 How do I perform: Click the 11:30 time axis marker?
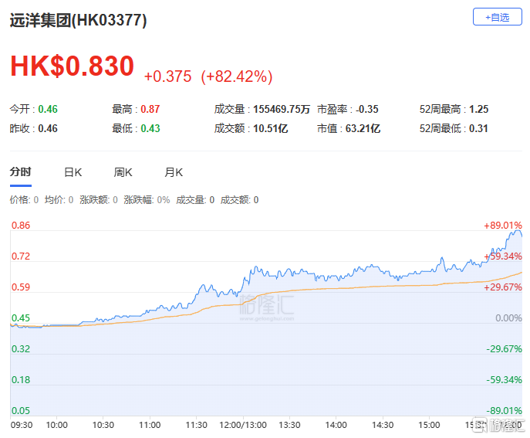point(197,425)
